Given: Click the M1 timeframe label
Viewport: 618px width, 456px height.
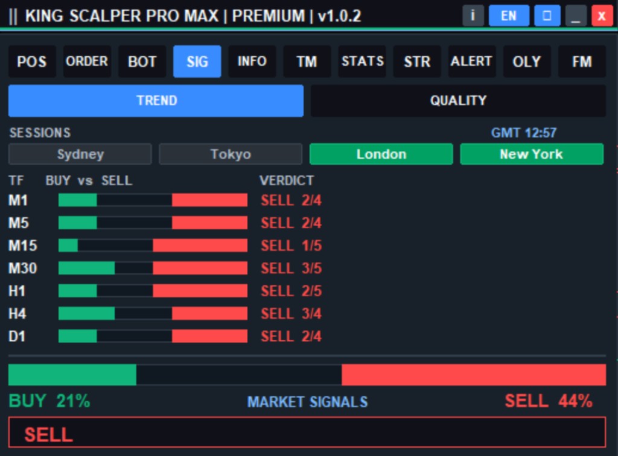Looking at the screenshot, I should (18, 200).
